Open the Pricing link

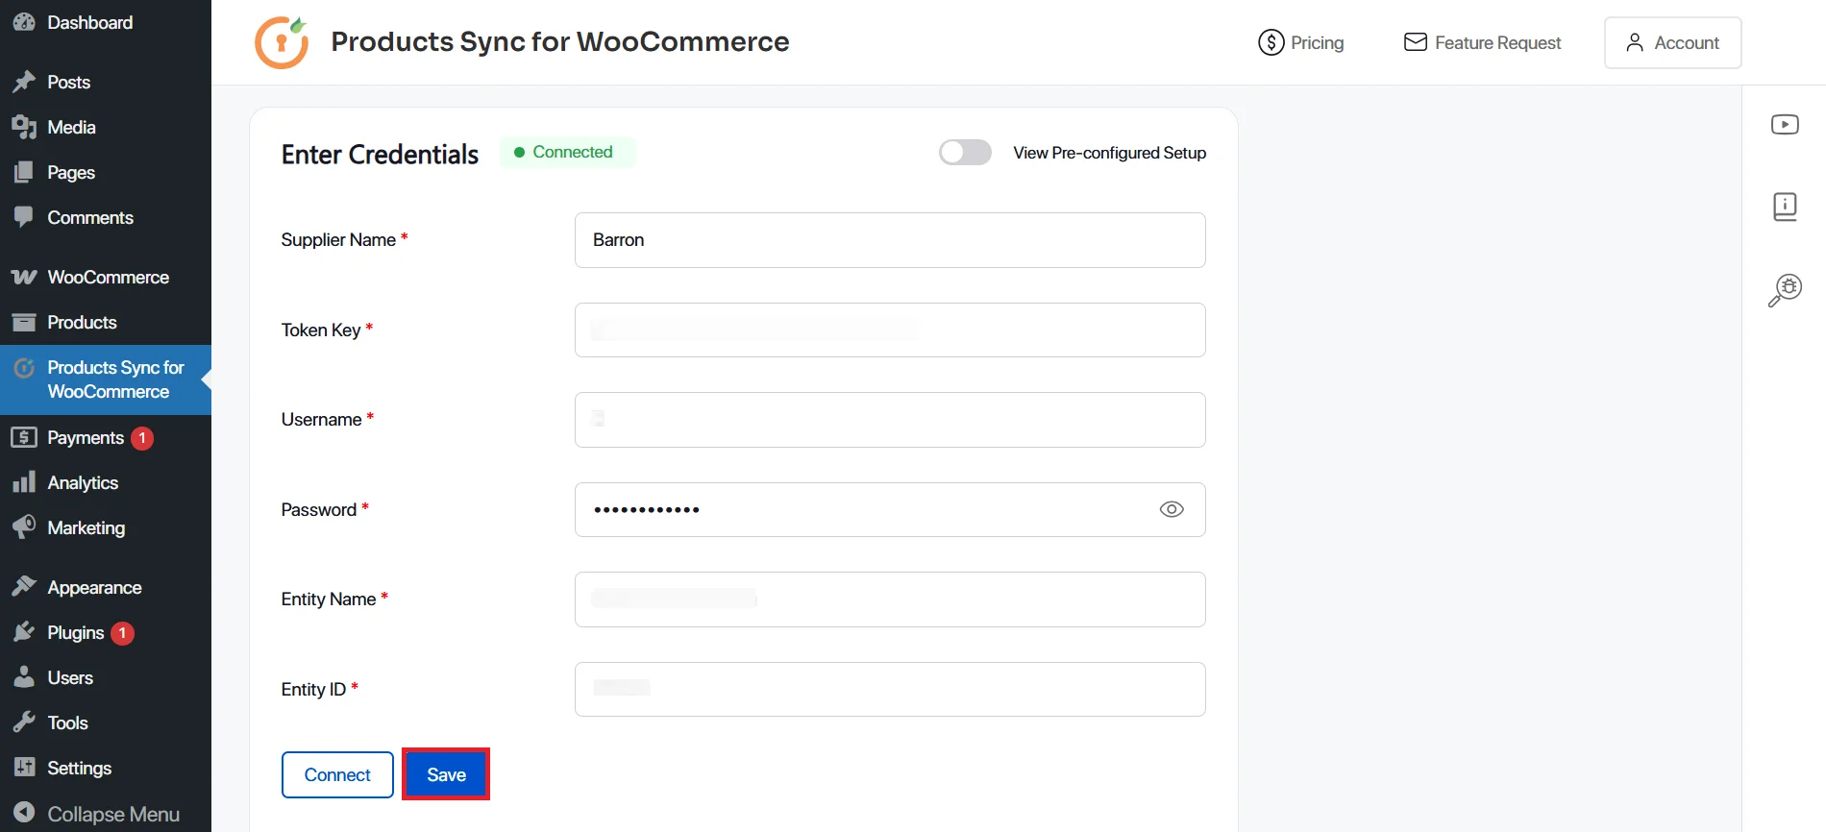click(1300, 42)
